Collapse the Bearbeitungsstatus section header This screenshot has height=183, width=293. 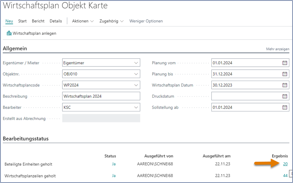pos(26,139)
